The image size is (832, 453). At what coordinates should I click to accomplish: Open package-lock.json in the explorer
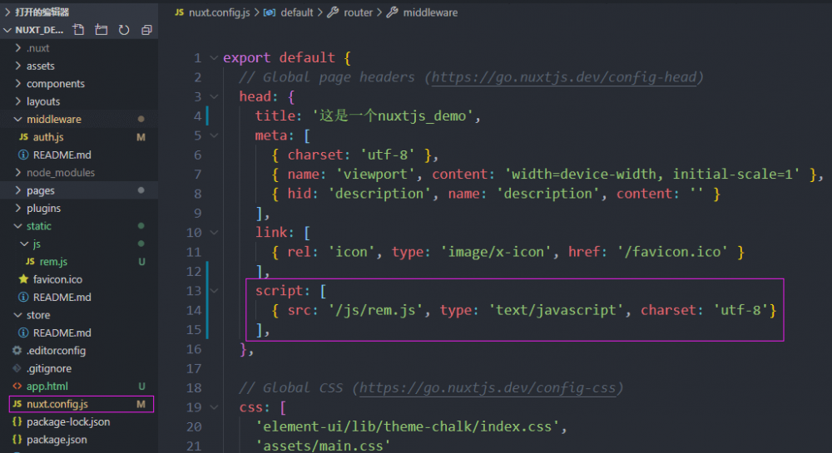pyautogui.click(x=68, y=421)
